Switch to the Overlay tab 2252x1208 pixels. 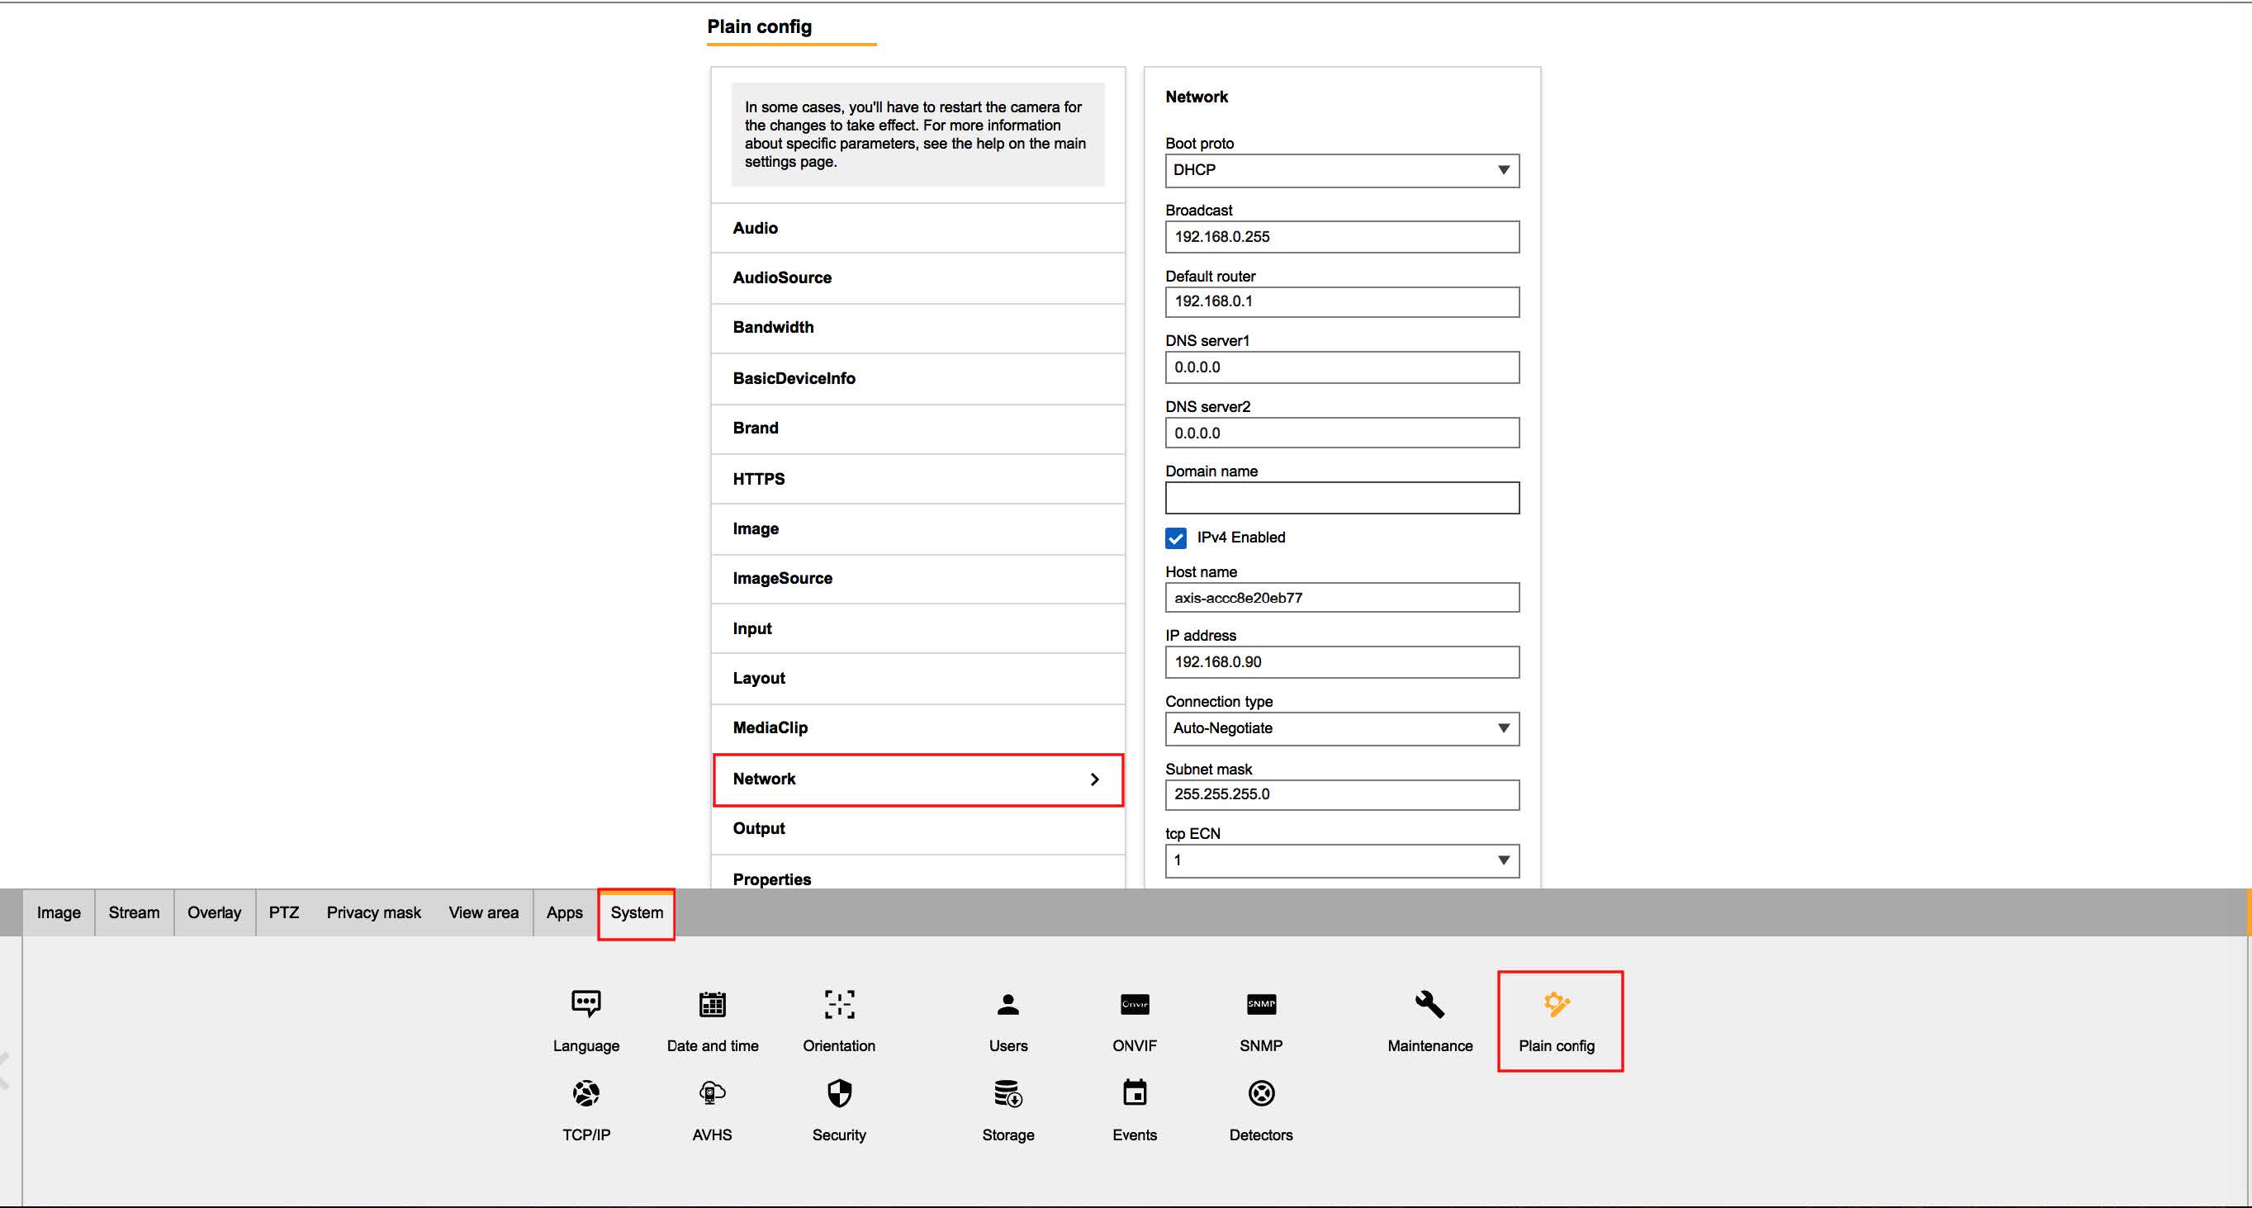tap(214, 912)
